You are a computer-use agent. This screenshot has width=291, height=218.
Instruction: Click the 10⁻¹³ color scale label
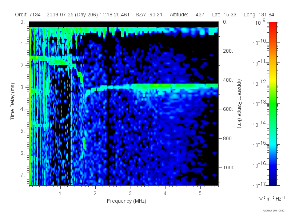pyautogui.click(x=260, y=104)
